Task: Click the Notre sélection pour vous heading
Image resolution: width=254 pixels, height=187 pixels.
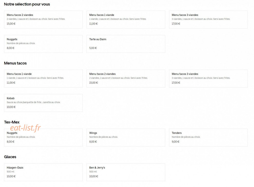Action: pos(27,4)
